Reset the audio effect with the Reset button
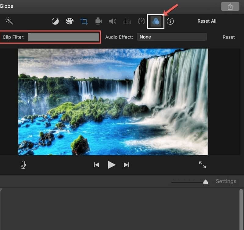 (x=229, y=37)
